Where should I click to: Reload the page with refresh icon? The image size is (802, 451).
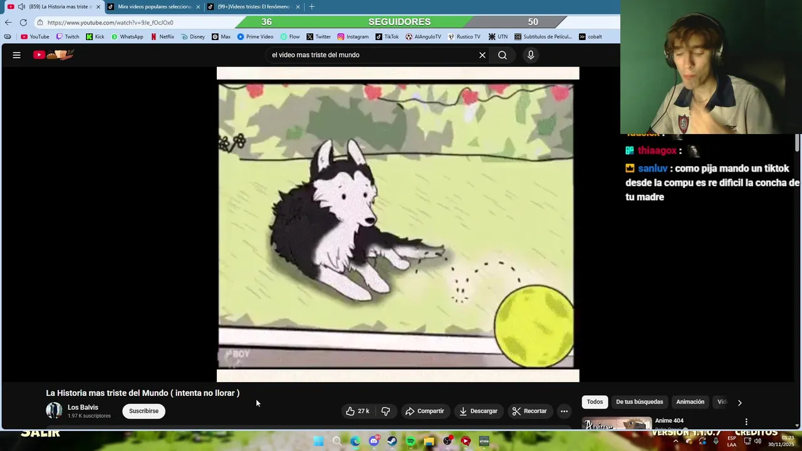[x=23, y=23]
